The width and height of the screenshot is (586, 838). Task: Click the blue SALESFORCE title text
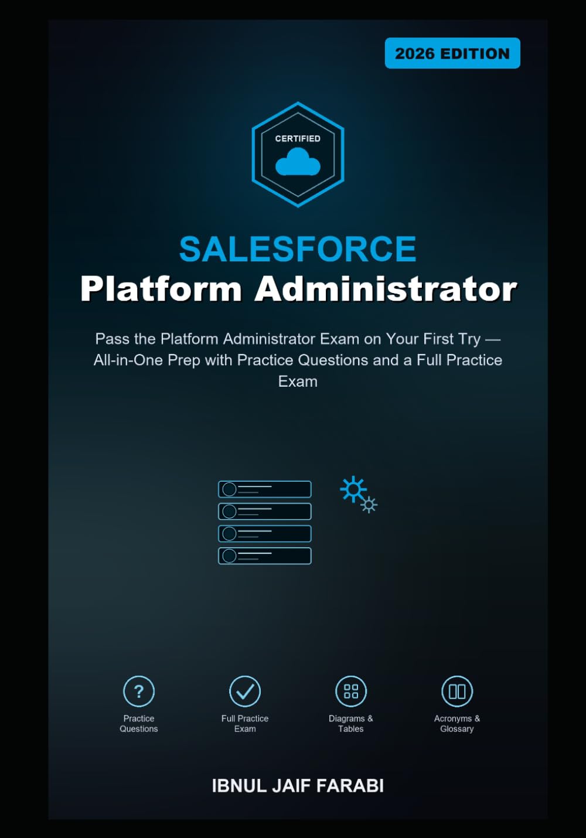tap(298, 249)
